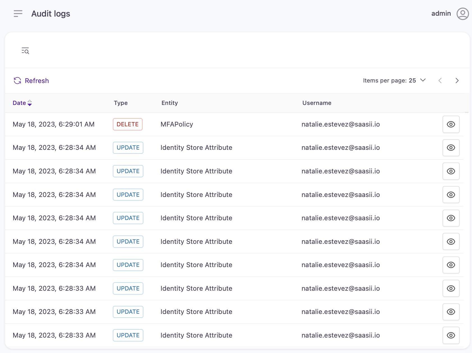Open the user account avatar menu
Screen dimensions: 472x353
pyautogui.click(x=462, y=14)
